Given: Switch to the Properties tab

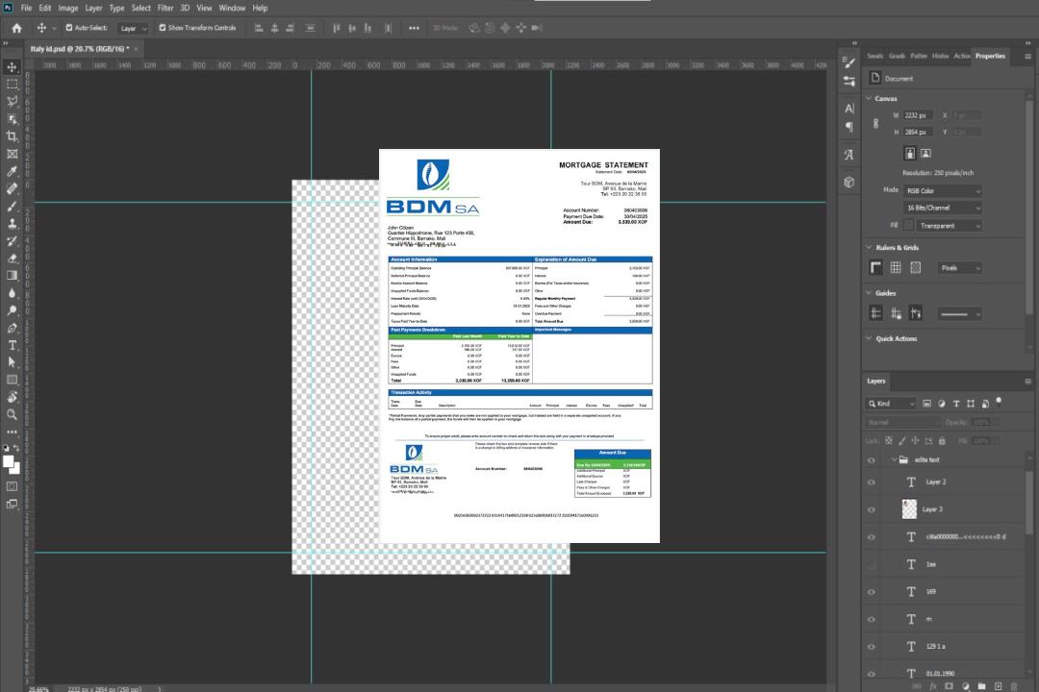Looking at the screenshot, I should tap(990, 56).
